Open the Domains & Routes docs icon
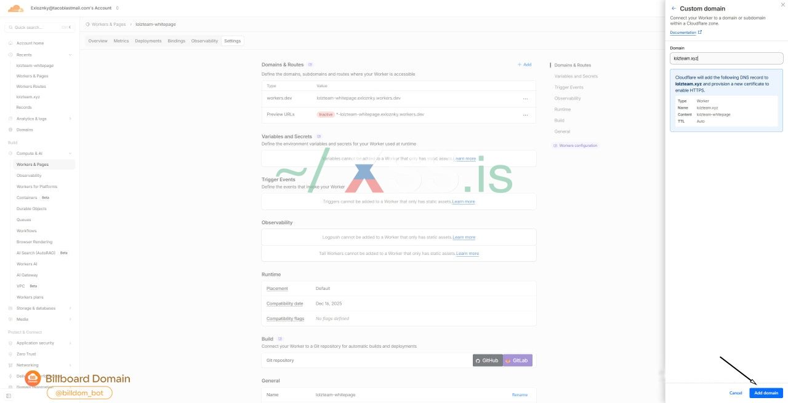The height and width of the screenshot is (403, 788). (x=310, y=65)
